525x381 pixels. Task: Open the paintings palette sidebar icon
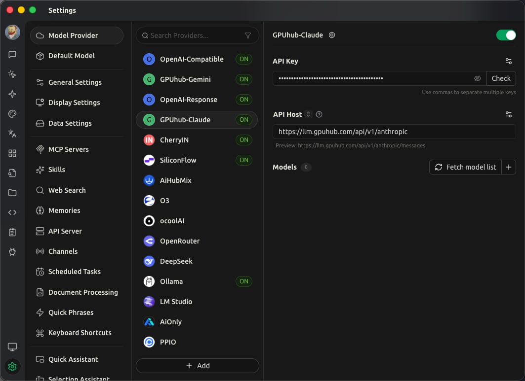point(12,114)
